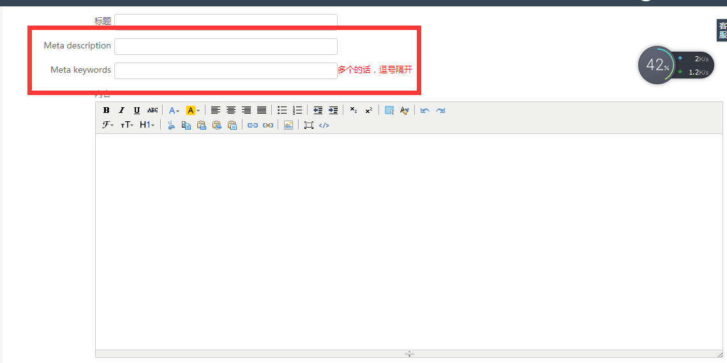Insert an image into the editor
This screenshot has height=363, width=727.
pyautogui.click(x=289, y=125)
